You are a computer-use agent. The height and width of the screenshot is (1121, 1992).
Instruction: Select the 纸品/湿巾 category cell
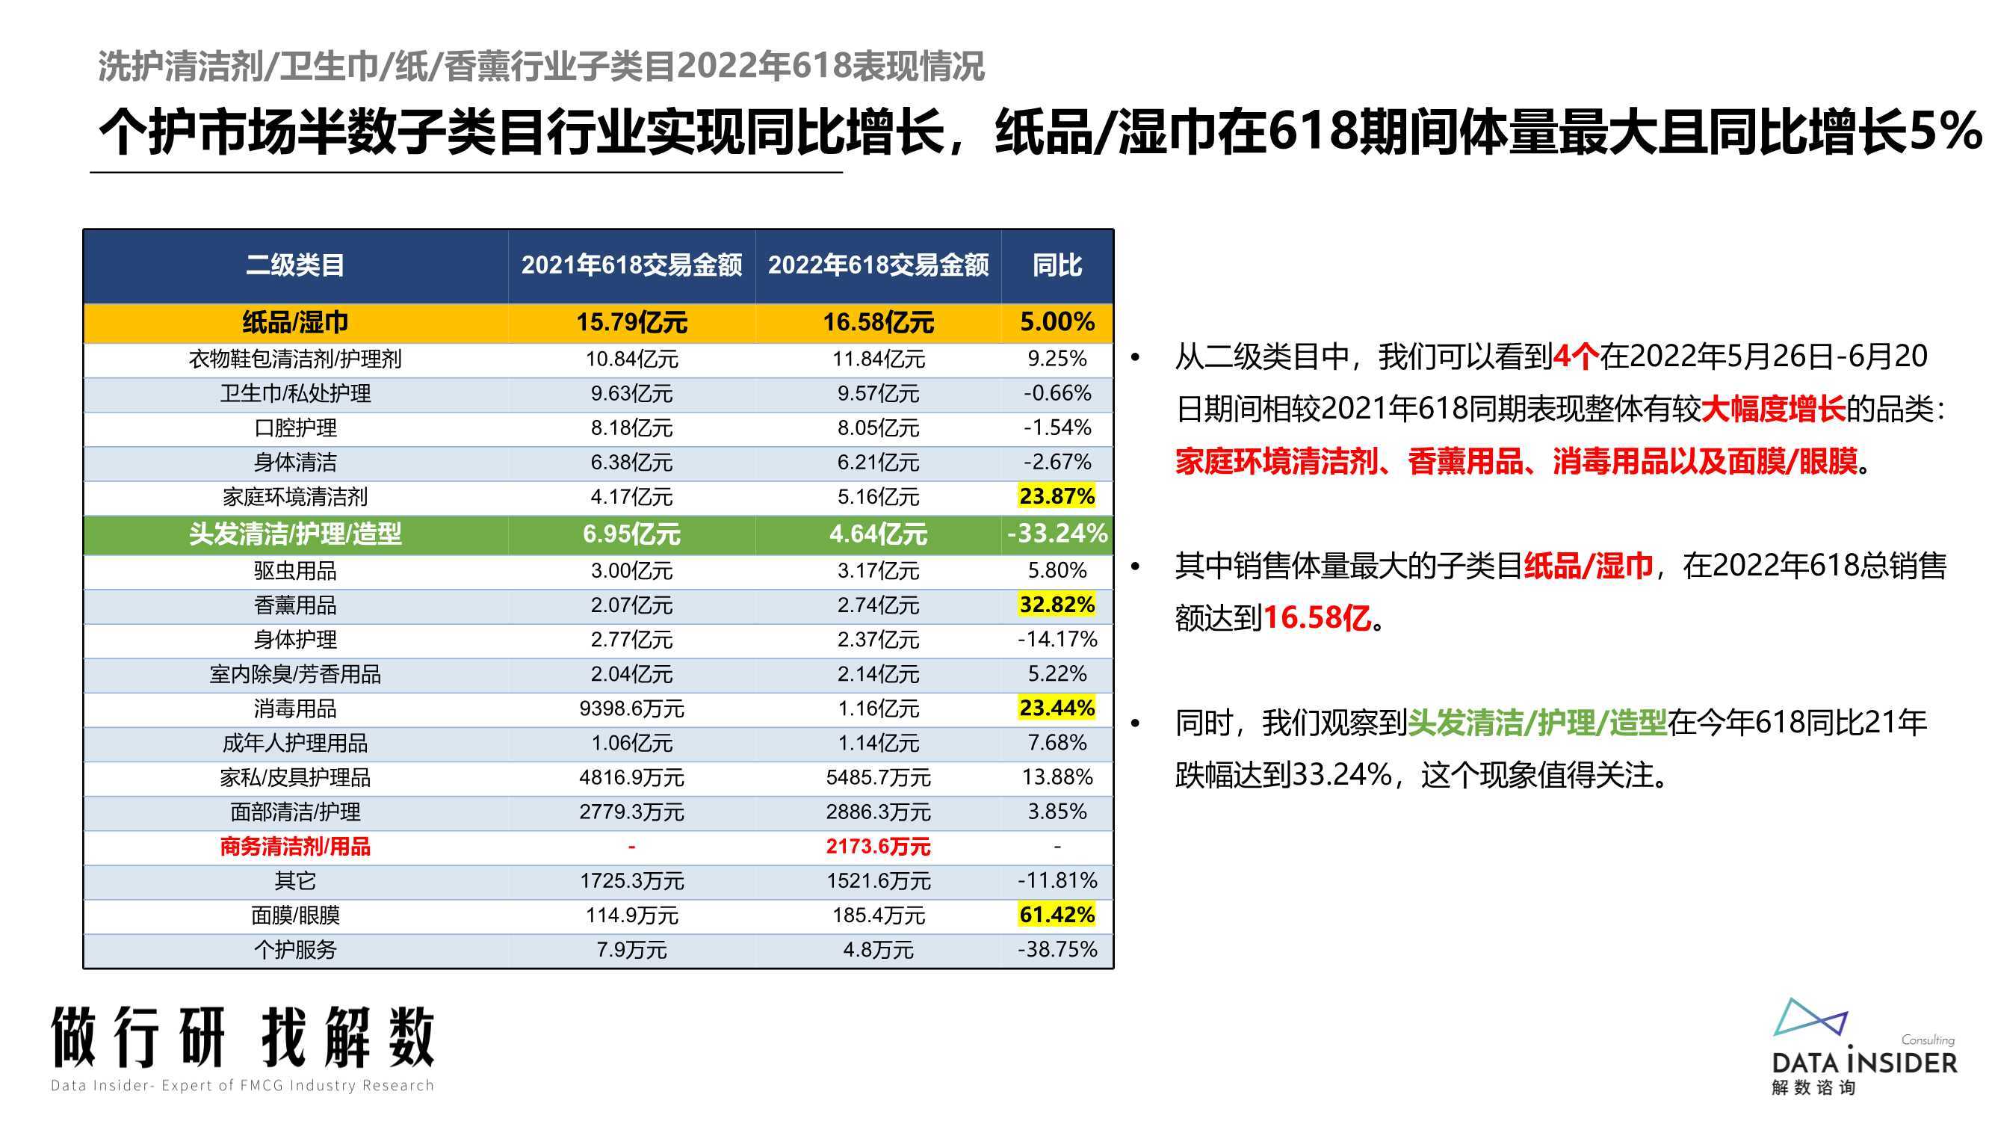click(x=295, y=323)
